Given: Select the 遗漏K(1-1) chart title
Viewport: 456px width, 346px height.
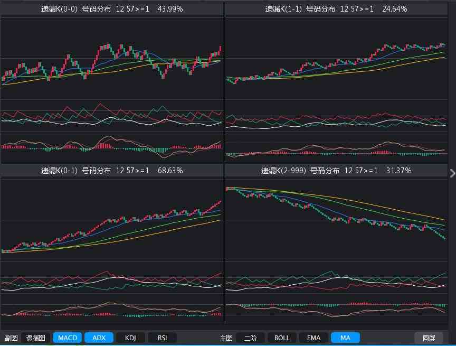Looking at the screenshot, I should point(283,9).
